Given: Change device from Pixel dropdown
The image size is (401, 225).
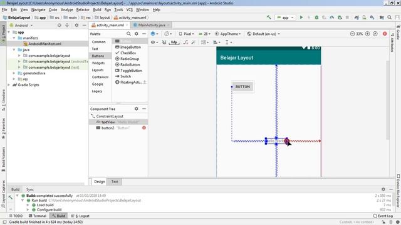Looking at the screenshot, I should (x=187, y=34).
